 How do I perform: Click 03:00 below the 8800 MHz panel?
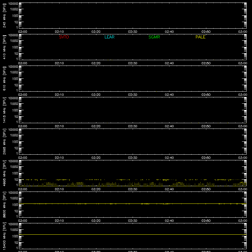coord(243,221)
